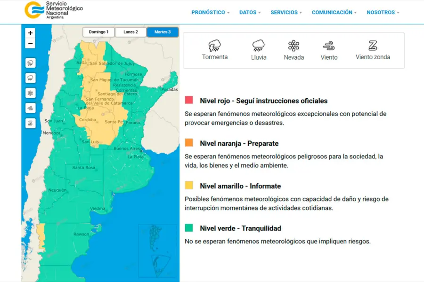Open the NOSOTROS menu
The width and height of the screenshot is (424, 282).
tap(383, 13)
